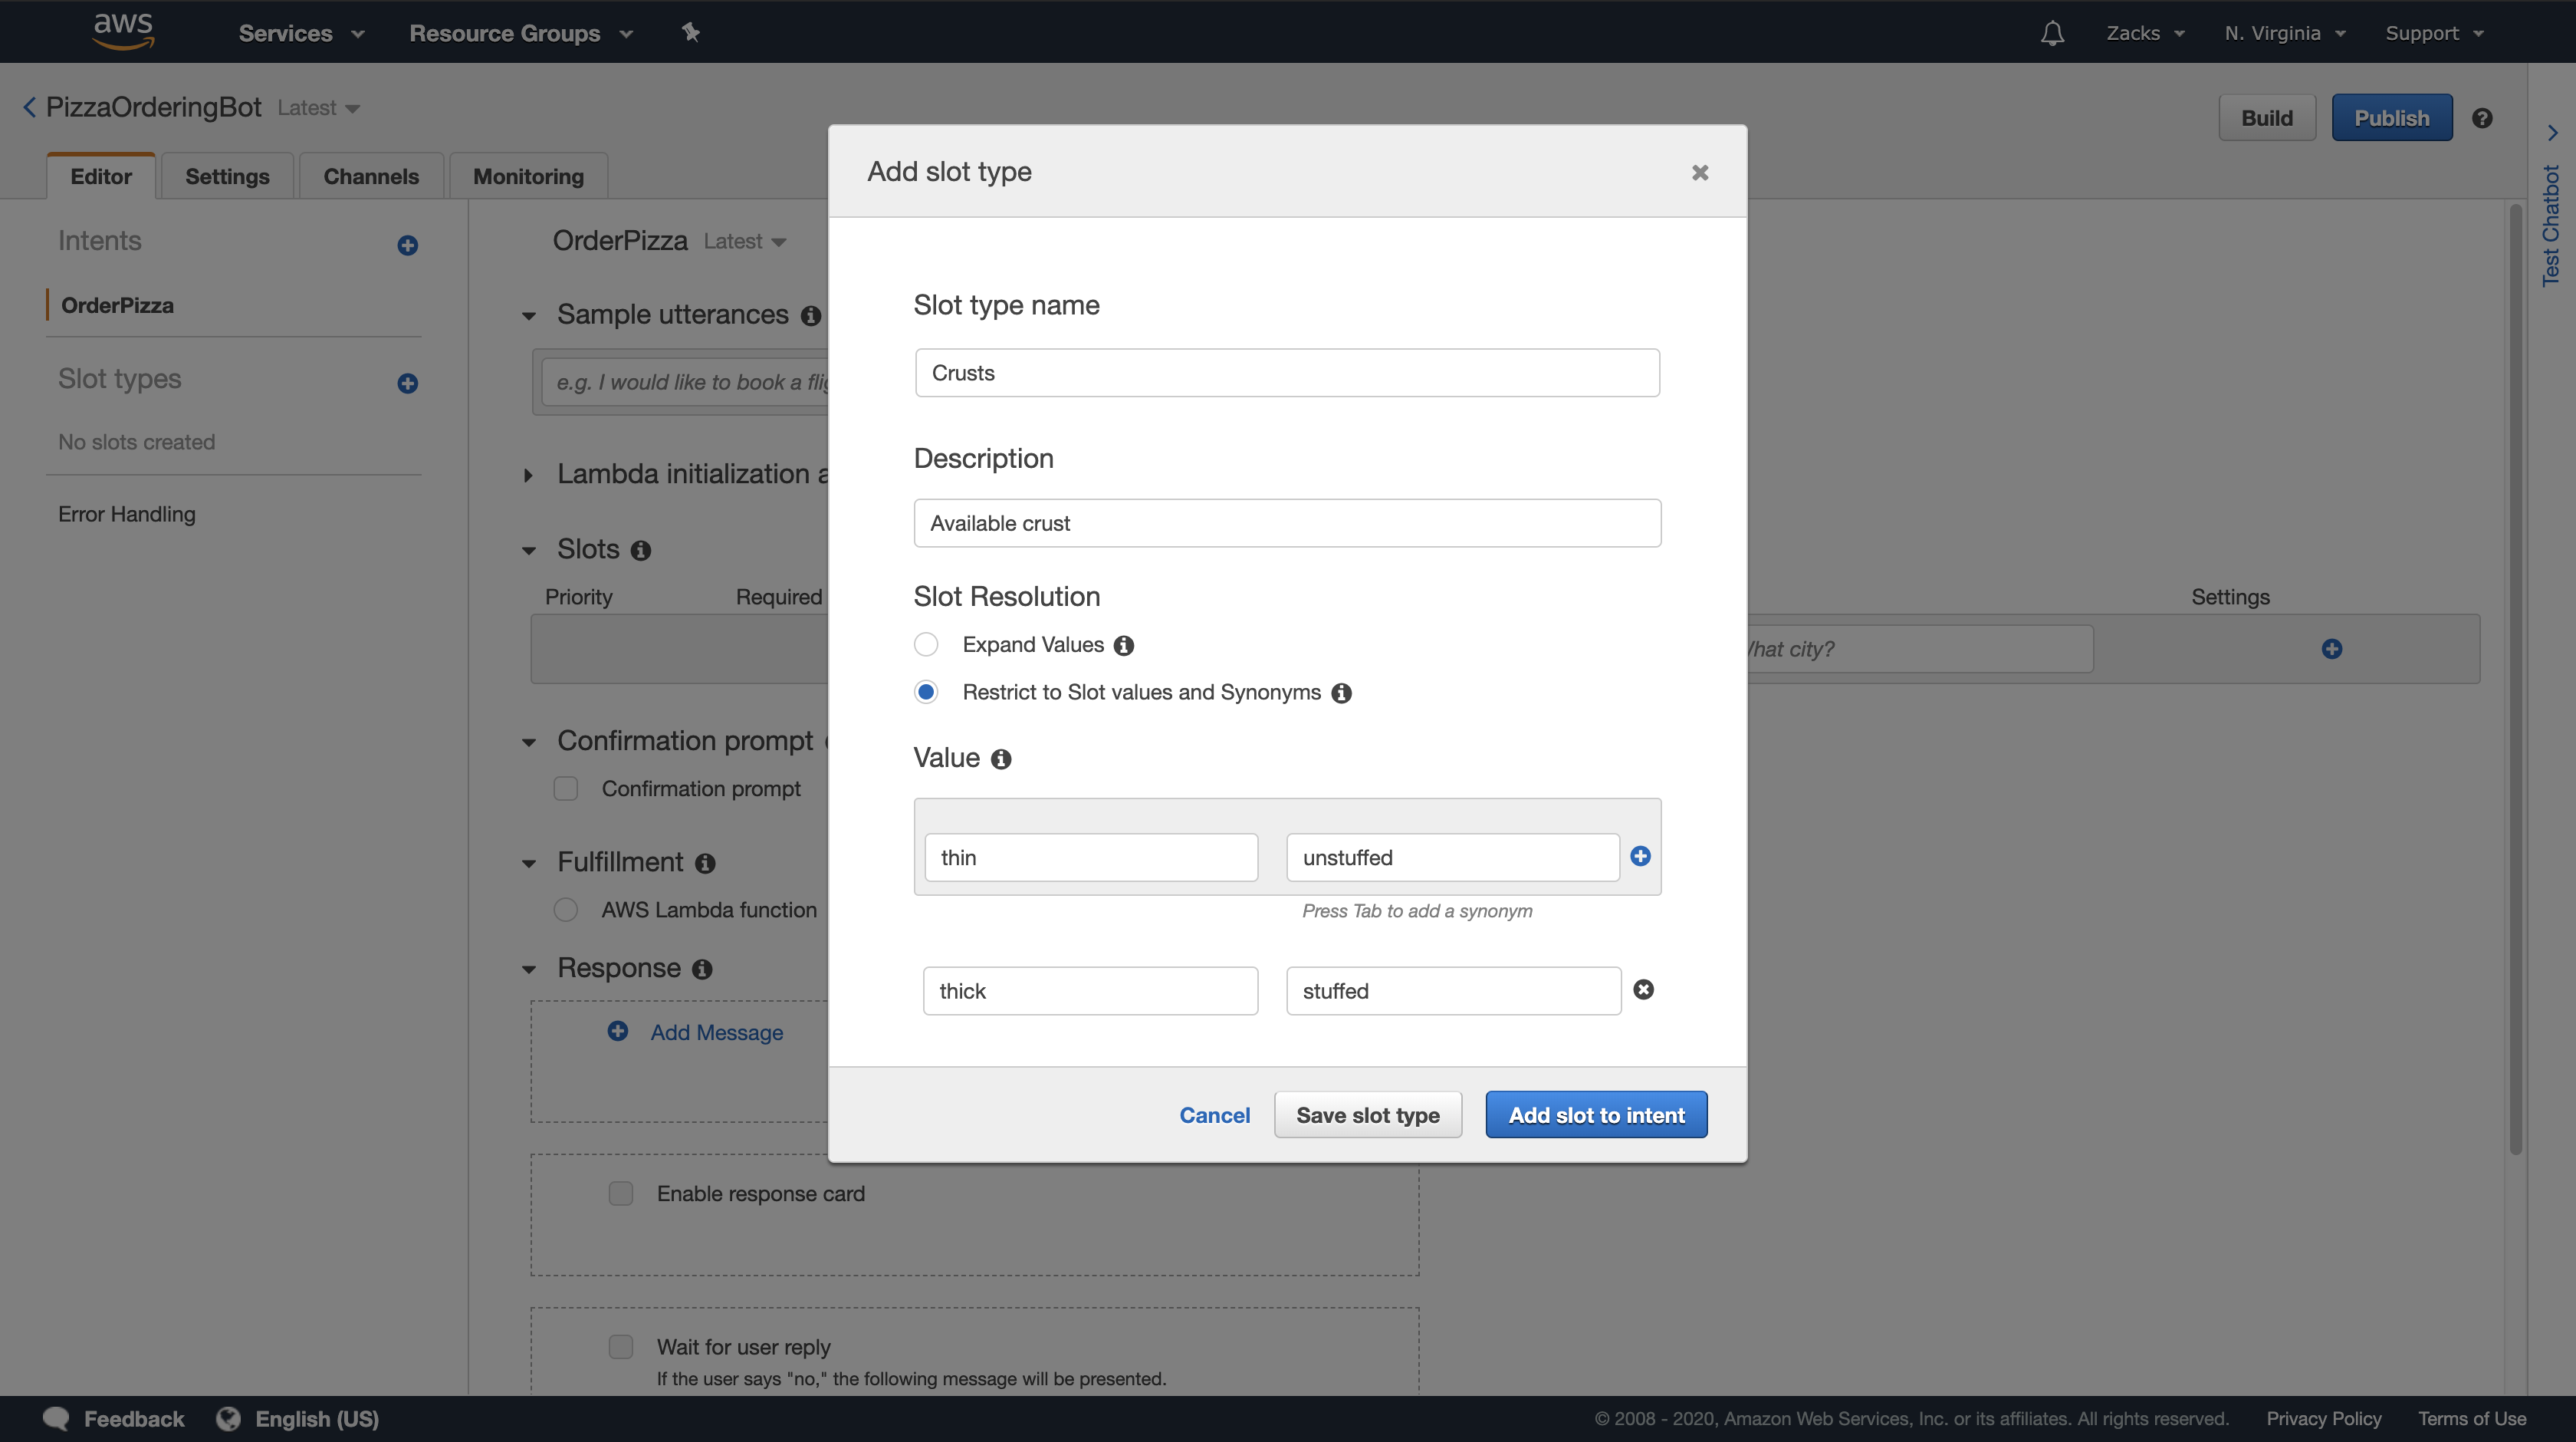This screenshot has width=2576, height=1442.
Task: Click info icon beside Value heading
Action: pyautogui.click(x=1001, y=759)
